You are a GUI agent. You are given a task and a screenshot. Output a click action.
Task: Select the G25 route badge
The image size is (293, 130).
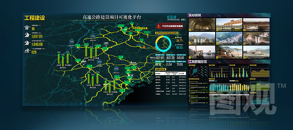[x=105, y=49]
